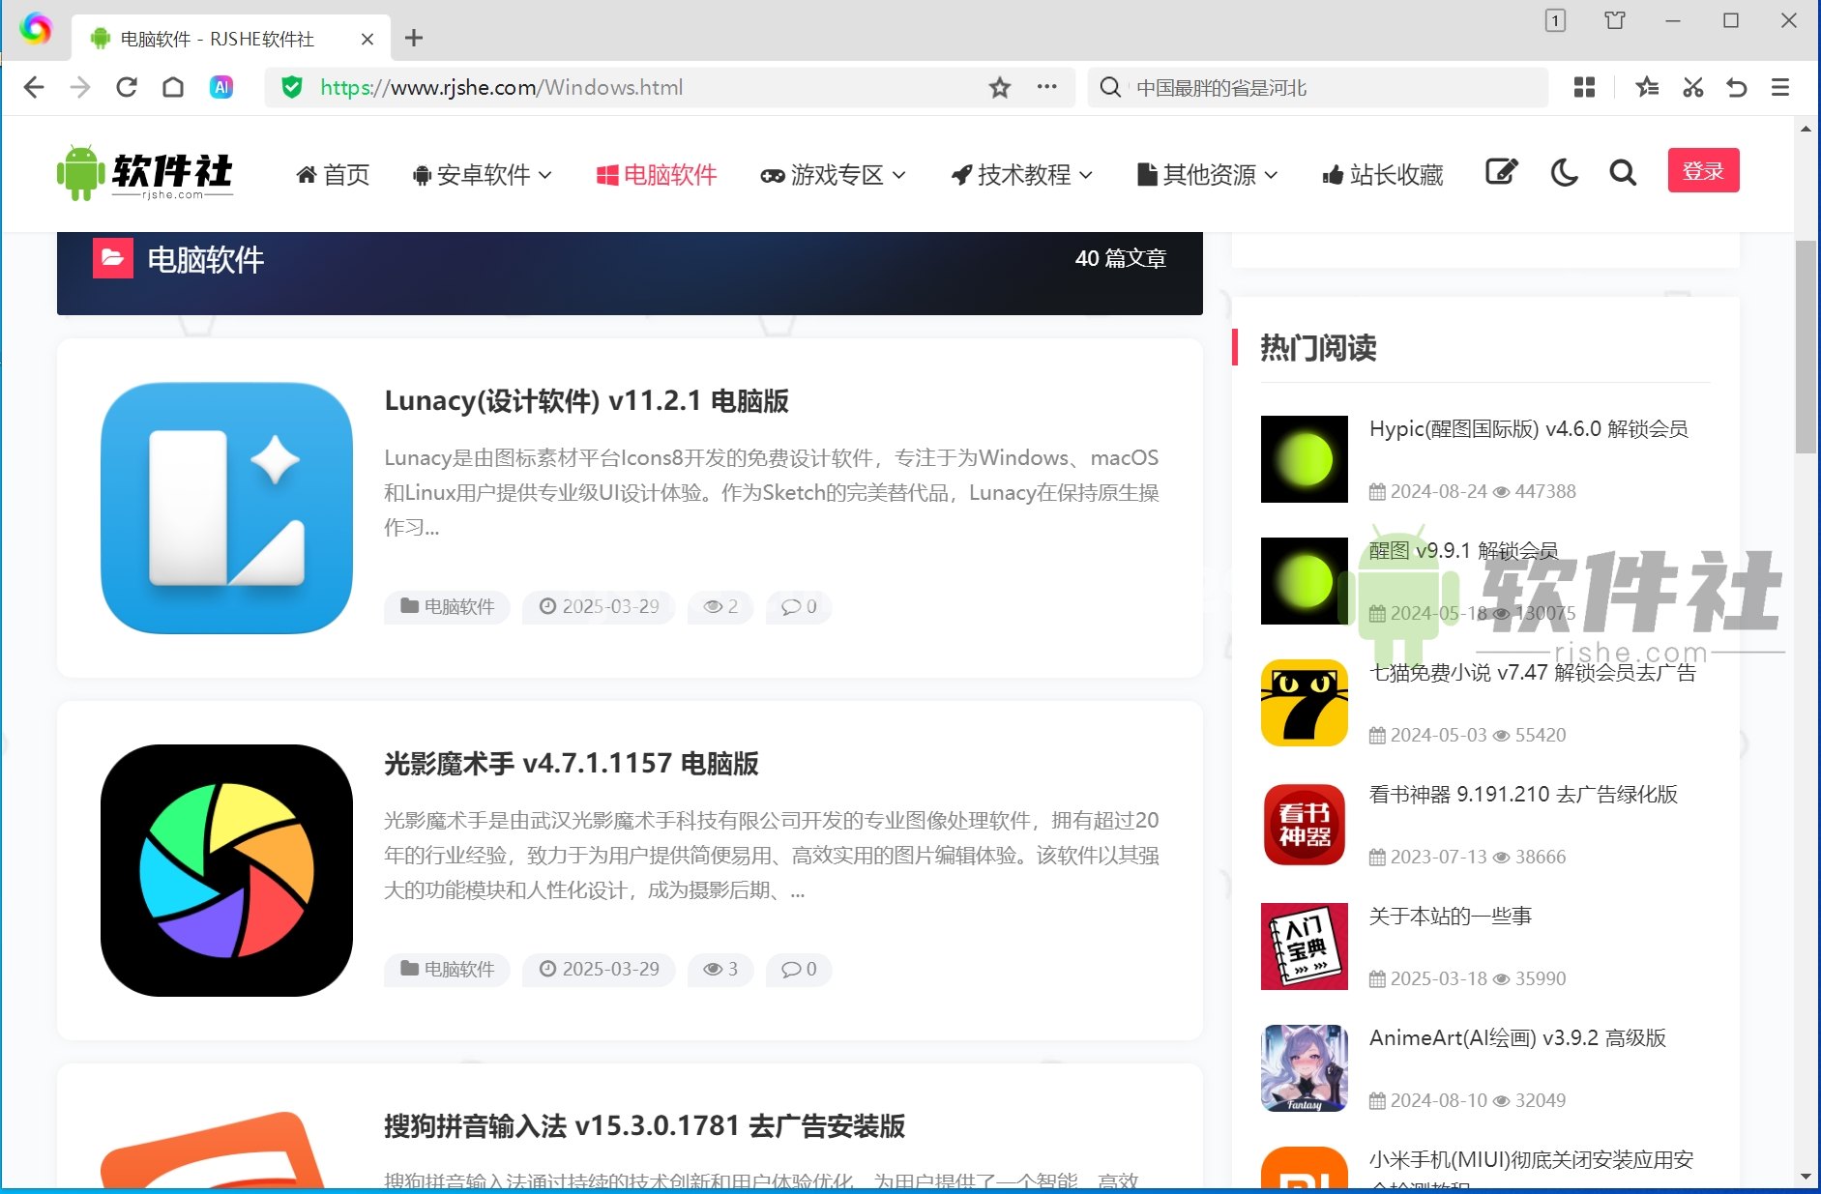Reload the page with the refresh icon

click(127, 88)
